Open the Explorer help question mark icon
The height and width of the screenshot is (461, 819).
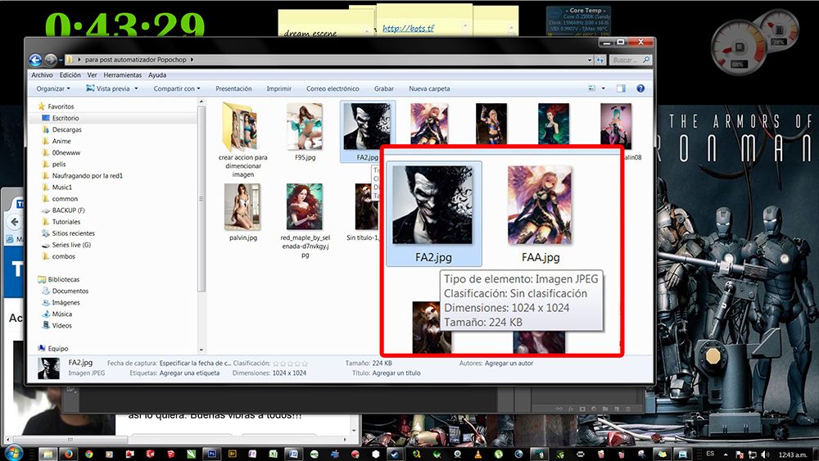click(640, 88)
